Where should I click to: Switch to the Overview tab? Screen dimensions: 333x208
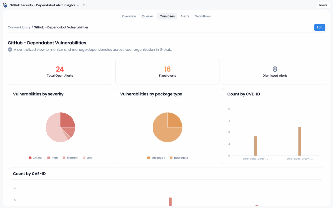pos(129,16)
